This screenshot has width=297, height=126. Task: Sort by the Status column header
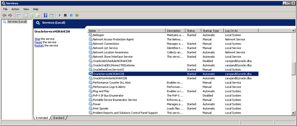click(193, 31)
